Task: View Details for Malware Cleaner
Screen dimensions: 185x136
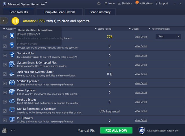Action: tap(141, 46)
